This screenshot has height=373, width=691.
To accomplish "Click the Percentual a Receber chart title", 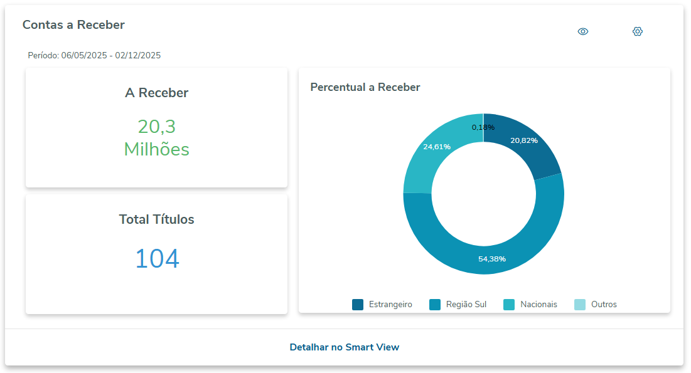I will pyautogui.click(x=365, y=87).
